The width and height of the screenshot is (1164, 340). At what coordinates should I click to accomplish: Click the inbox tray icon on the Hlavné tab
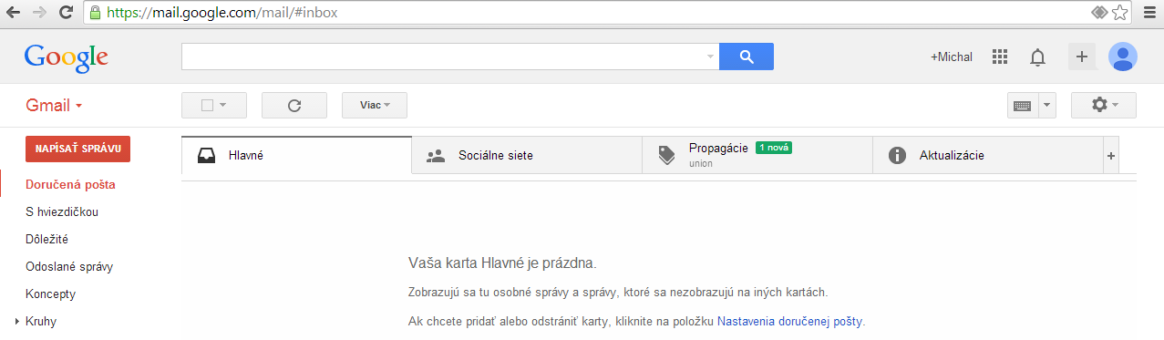207,155
